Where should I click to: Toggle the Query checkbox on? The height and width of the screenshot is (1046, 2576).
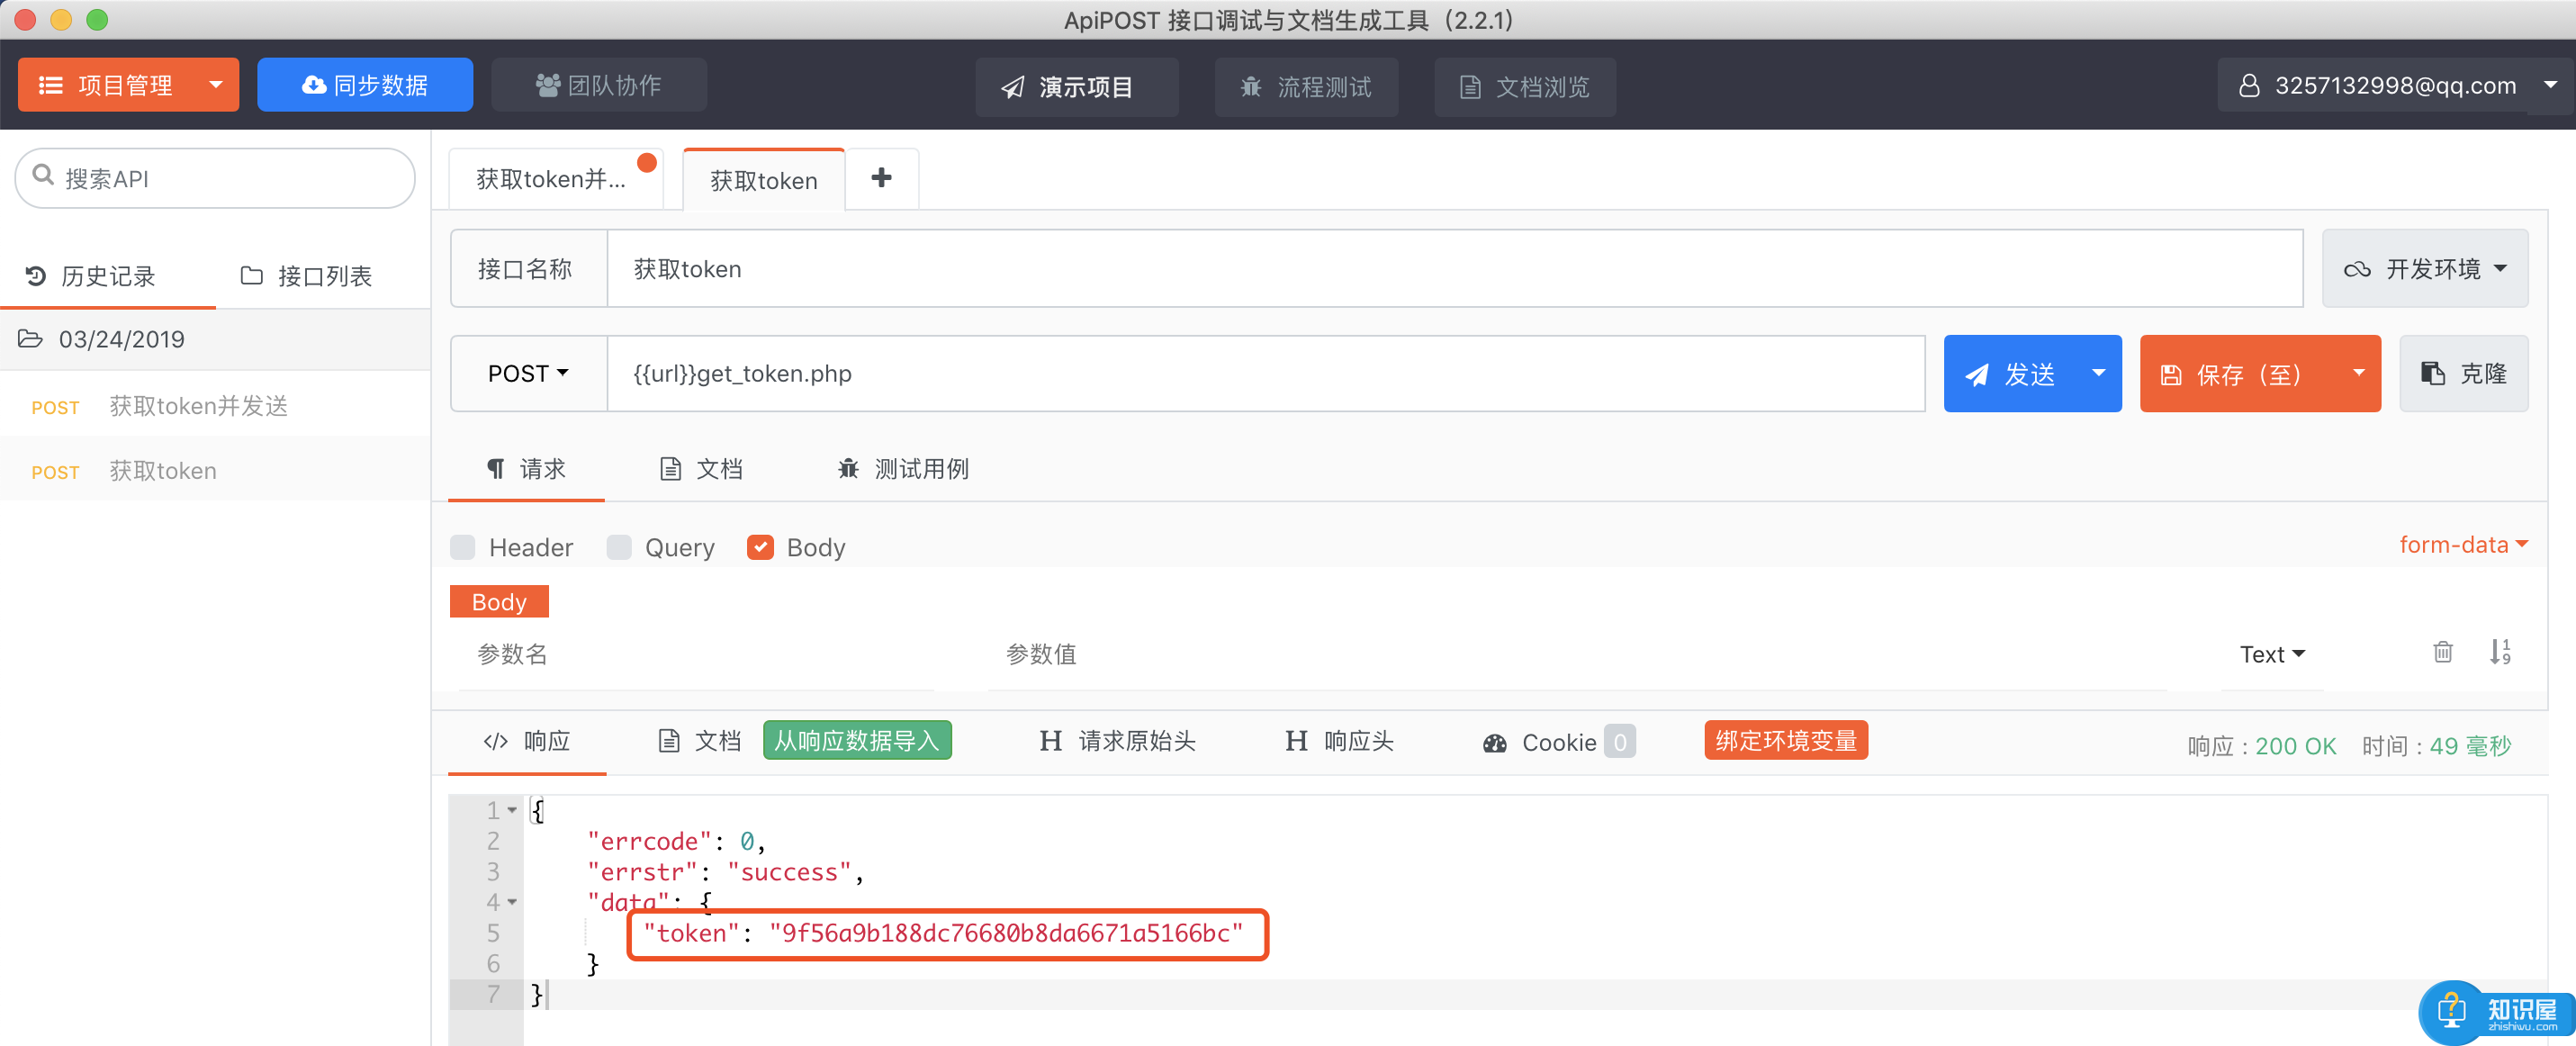(x=621, y=548)
